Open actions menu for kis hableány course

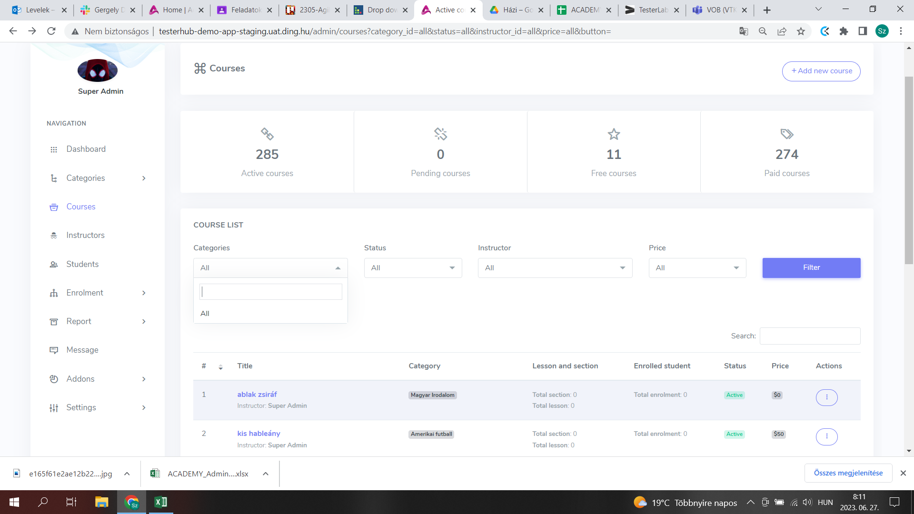[x=826, y=436]
